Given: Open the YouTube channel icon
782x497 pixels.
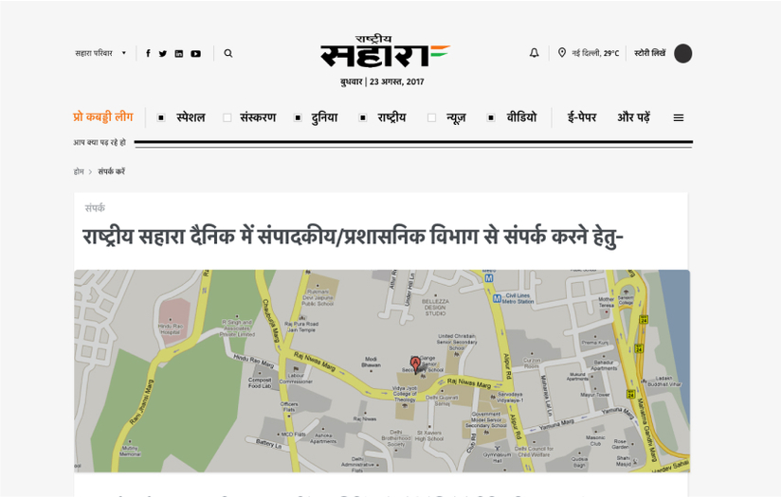Looking at the screenshot, I should click(195, 53).
